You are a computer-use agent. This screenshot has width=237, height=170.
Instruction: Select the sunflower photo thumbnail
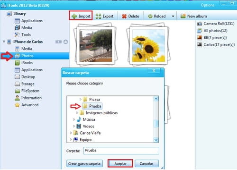click(148, 45)
